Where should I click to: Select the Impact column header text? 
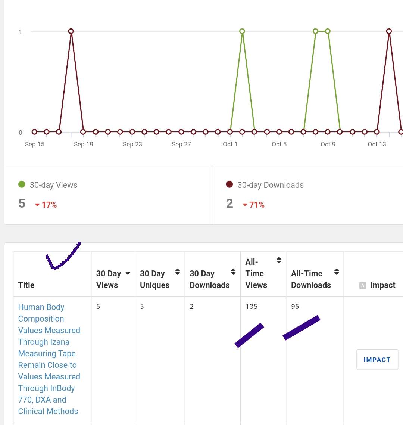382,285
